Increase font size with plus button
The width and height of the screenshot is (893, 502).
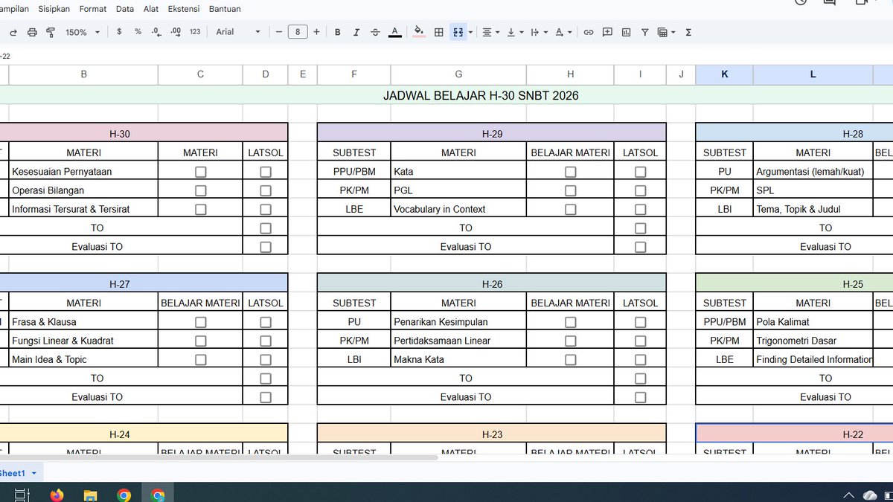316,32
